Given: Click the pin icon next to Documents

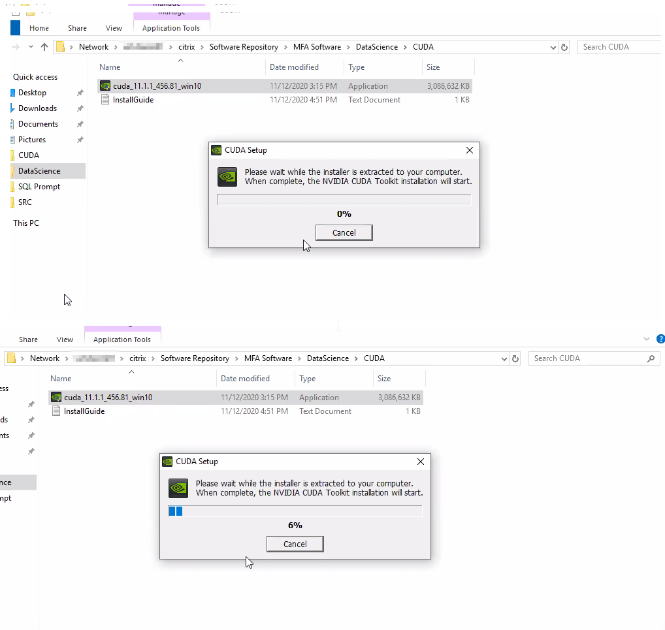Looking at the screenshot, I should tap(80, 124).
